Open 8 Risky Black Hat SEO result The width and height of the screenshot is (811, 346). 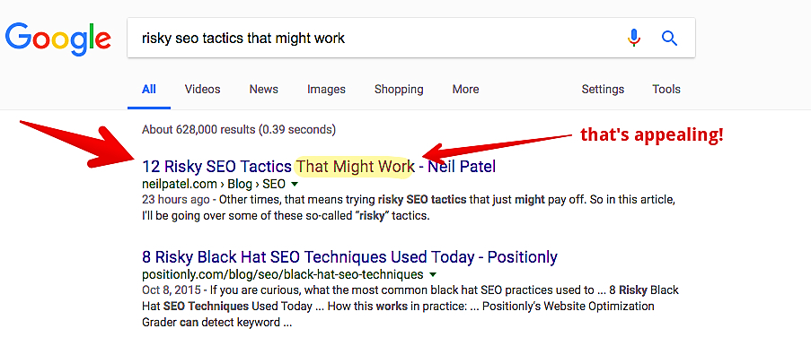point(349,256)
